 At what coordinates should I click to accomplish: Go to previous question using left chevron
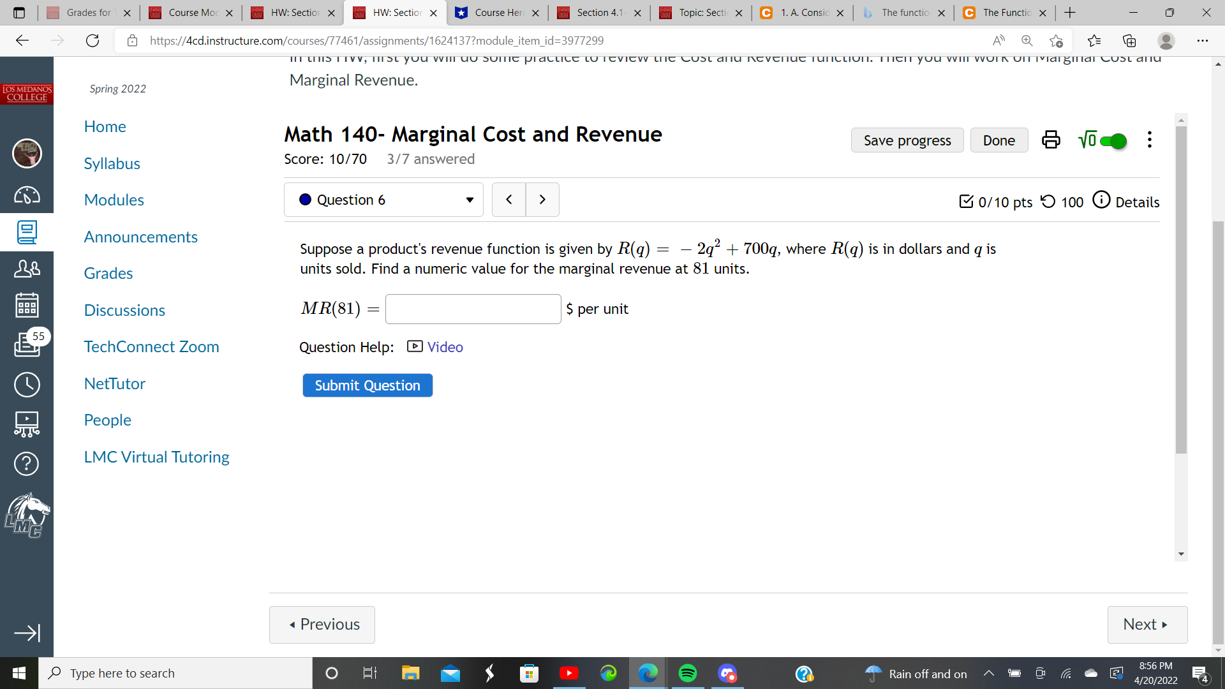[x=509, y=200]
